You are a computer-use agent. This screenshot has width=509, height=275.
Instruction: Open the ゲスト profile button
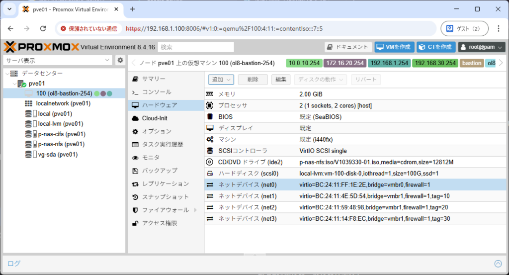[x=464, y=28]
